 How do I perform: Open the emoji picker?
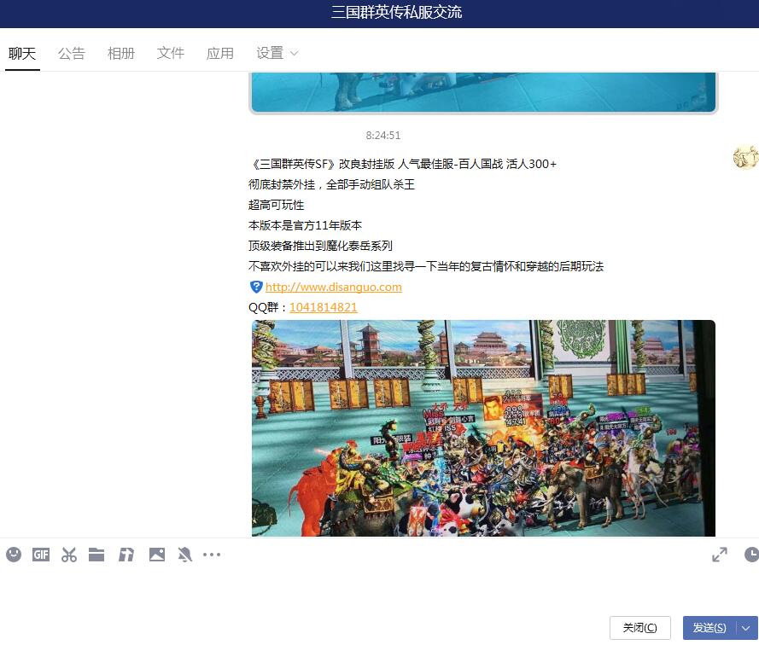(x=14, y=555)
